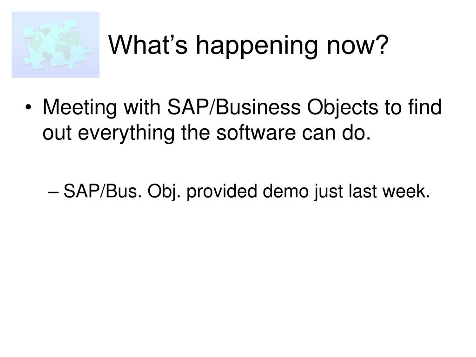This screenshot has width=476, height=357.
Task: Click the dash before SAP/Bus. Obj.
Action: tap(53, 192)
